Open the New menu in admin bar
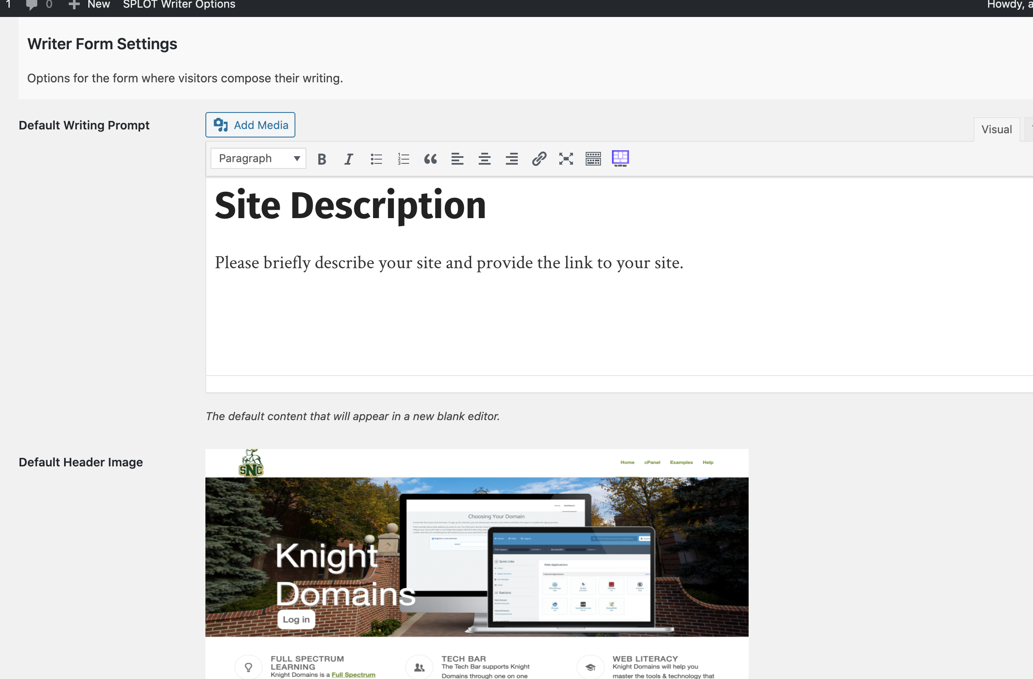The image size is (1033, 679). [x=90, y=5]
